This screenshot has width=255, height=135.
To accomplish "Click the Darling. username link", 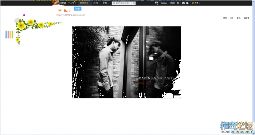I will [x=164, y=3].
